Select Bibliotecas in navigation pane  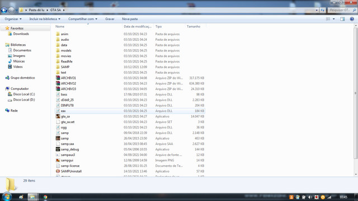coord(18,45)
